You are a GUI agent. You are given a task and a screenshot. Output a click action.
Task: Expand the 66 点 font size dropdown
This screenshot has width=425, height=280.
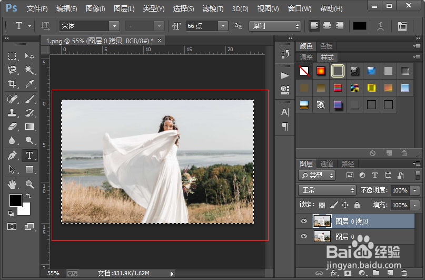(223, 26)
